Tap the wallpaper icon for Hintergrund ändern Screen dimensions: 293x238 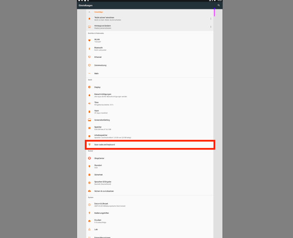pos(89,27)
